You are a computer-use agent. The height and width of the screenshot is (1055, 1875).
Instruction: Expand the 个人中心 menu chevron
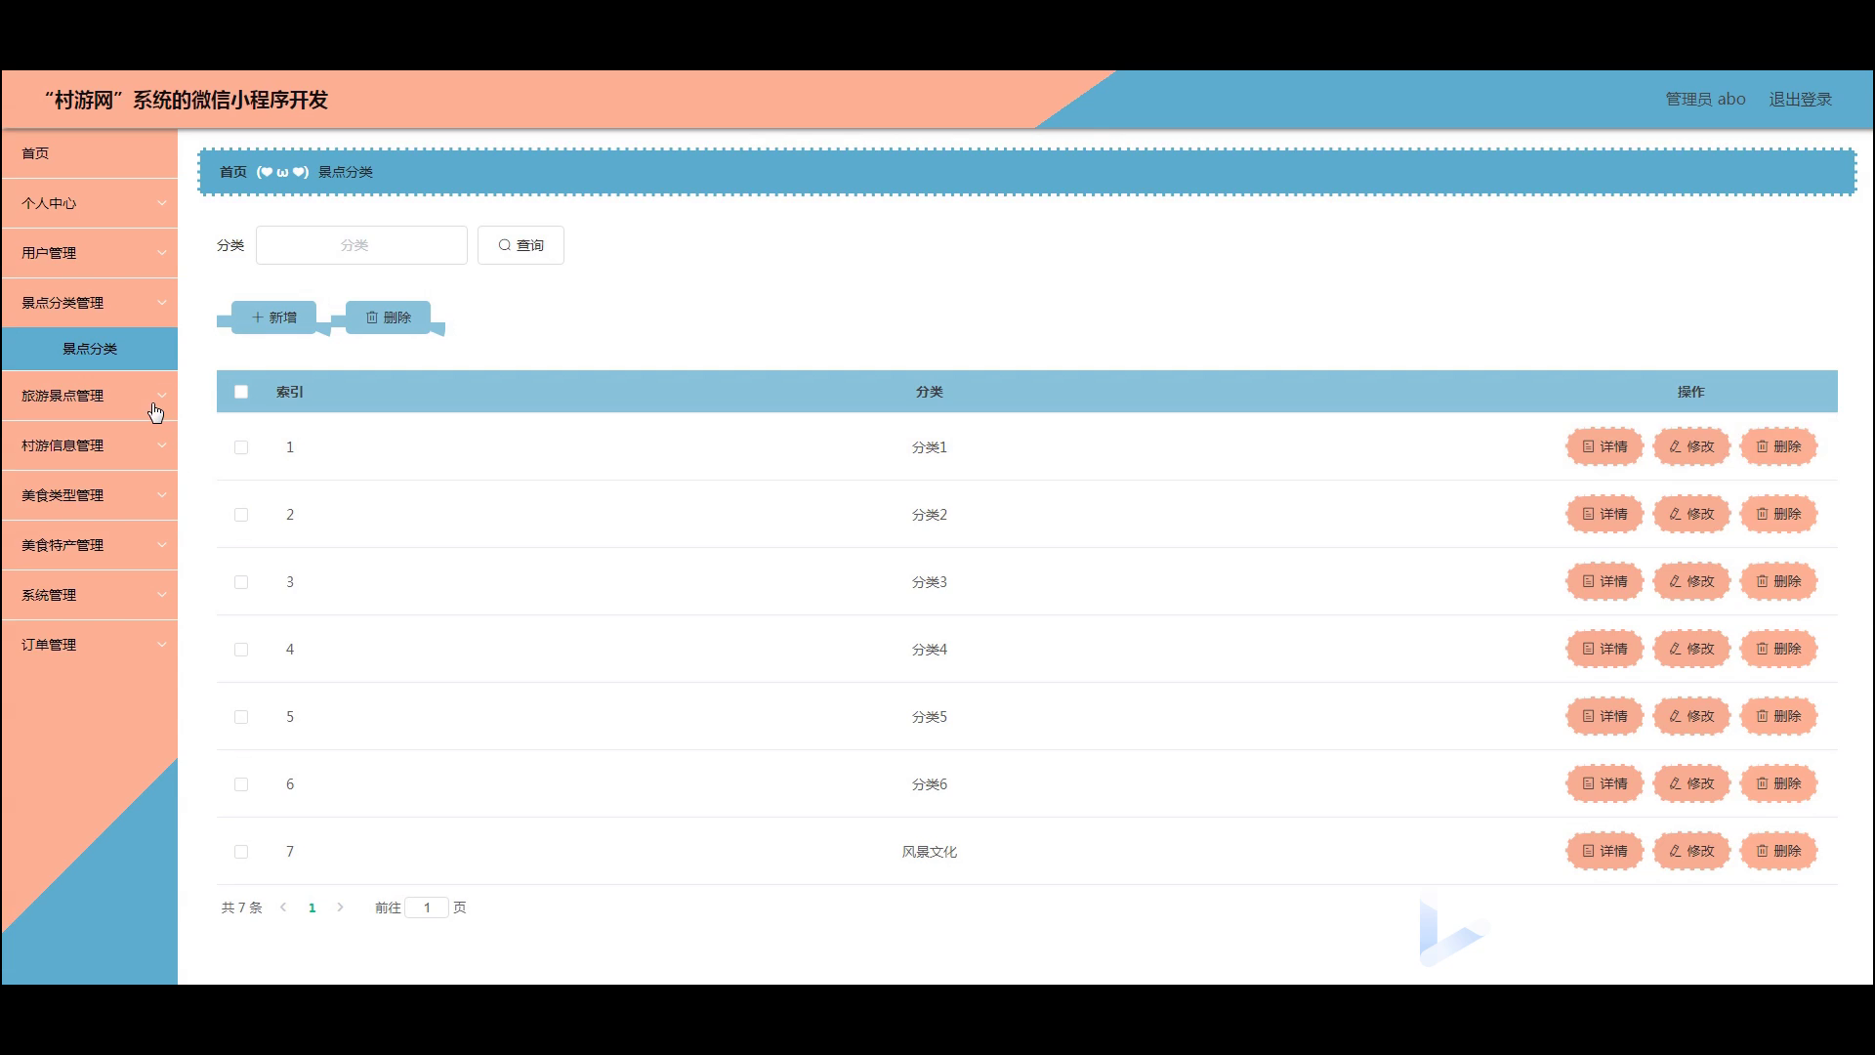pos(162,203)
